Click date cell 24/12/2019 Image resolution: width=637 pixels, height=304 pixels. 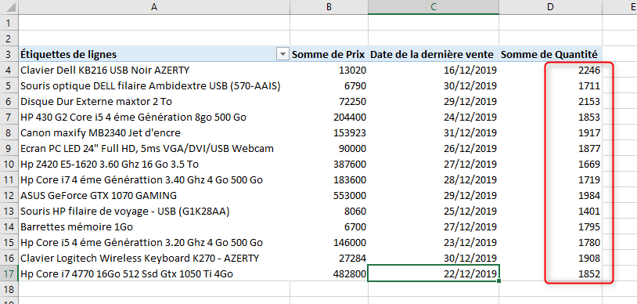coord(434,118)
